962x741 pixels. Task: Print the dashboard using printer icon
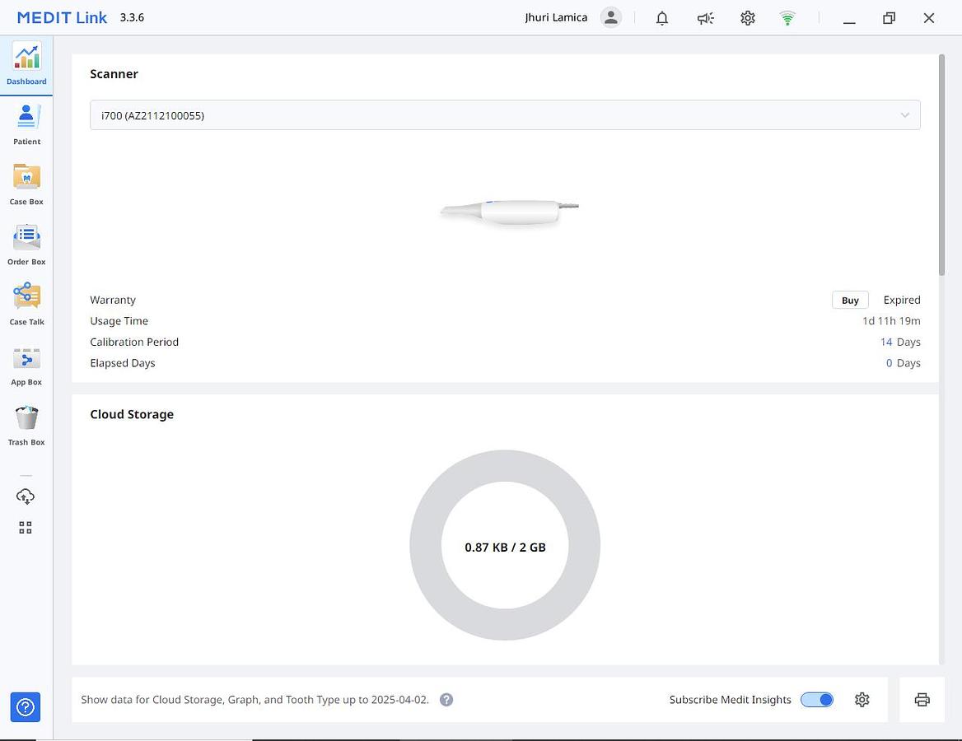[x=922, y=700]
